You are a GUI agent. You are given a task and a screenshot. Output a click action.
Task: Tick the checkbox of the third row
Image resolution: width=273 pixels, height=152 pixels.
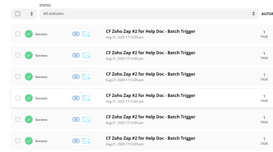[18, 77]
